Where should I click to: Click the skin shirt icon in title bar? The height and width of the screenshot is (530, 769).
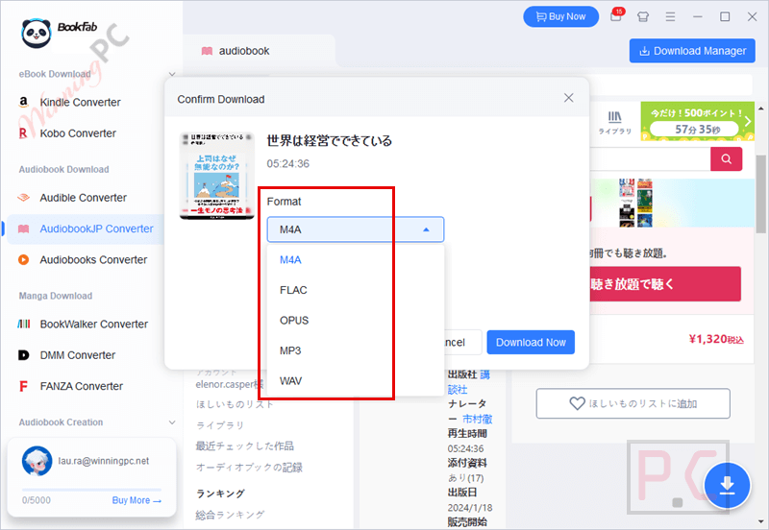tap(643, 16)
